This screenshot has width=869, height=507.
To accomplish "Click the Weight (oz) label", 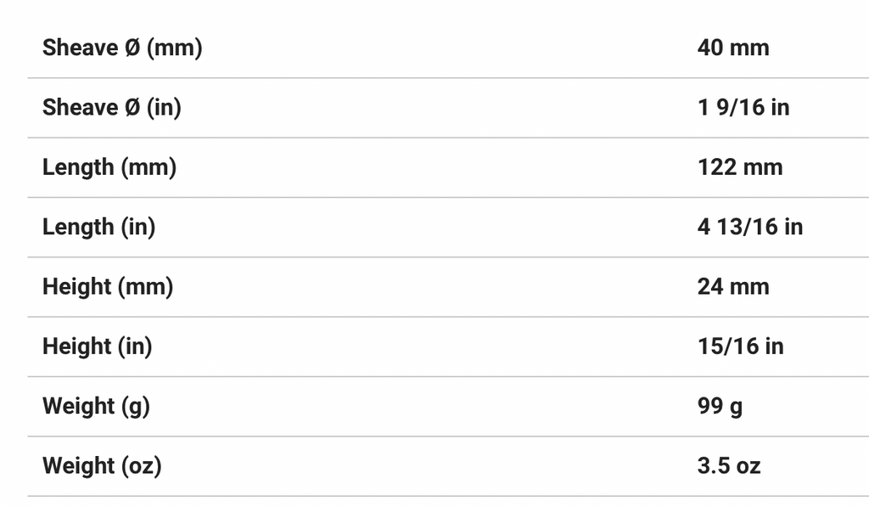I will [102, 466].
